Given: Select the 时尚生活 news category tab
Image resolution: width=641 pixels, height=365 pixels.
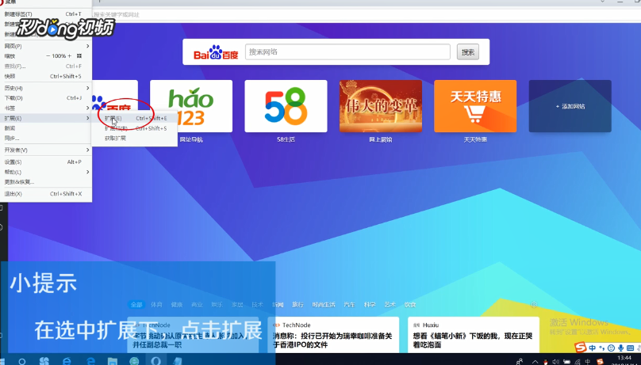Looking at the screenshot, I should (x=324, y=305).
